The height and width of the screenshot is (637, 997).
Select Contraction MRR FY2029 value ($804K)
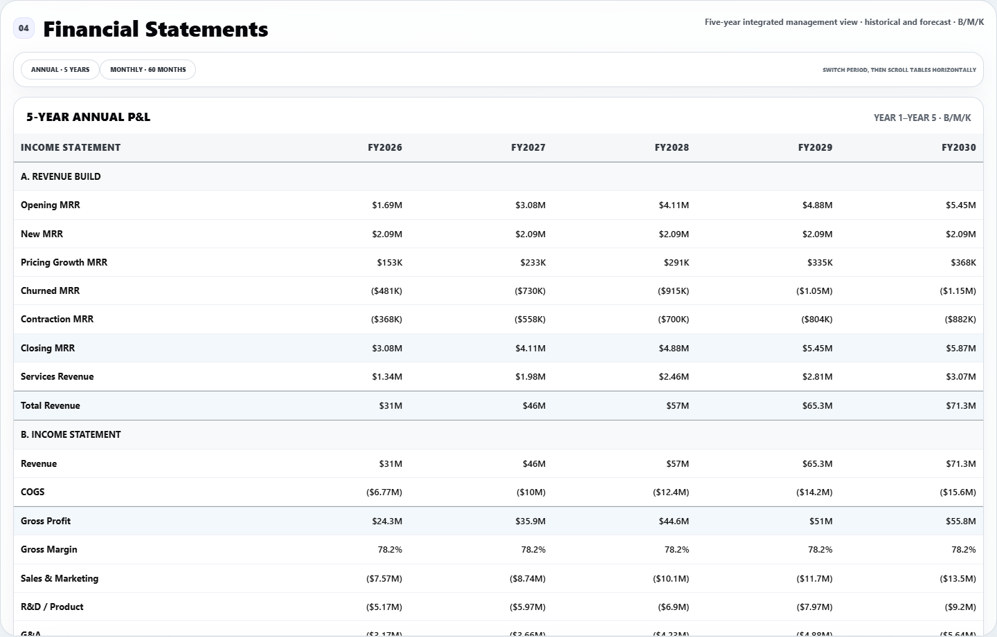point(817,319)
